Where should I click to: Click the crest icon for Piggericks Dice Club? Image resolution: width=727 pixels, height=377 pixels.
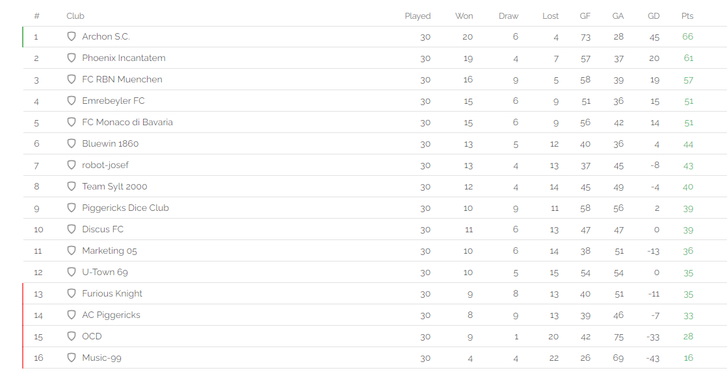(72, 208)
